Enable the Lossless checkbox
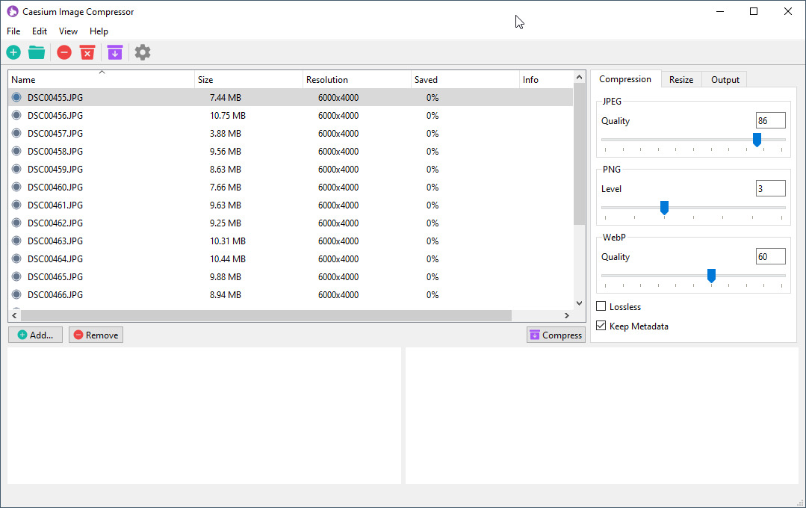The image size is (806, 508). [x=600, y=306]
